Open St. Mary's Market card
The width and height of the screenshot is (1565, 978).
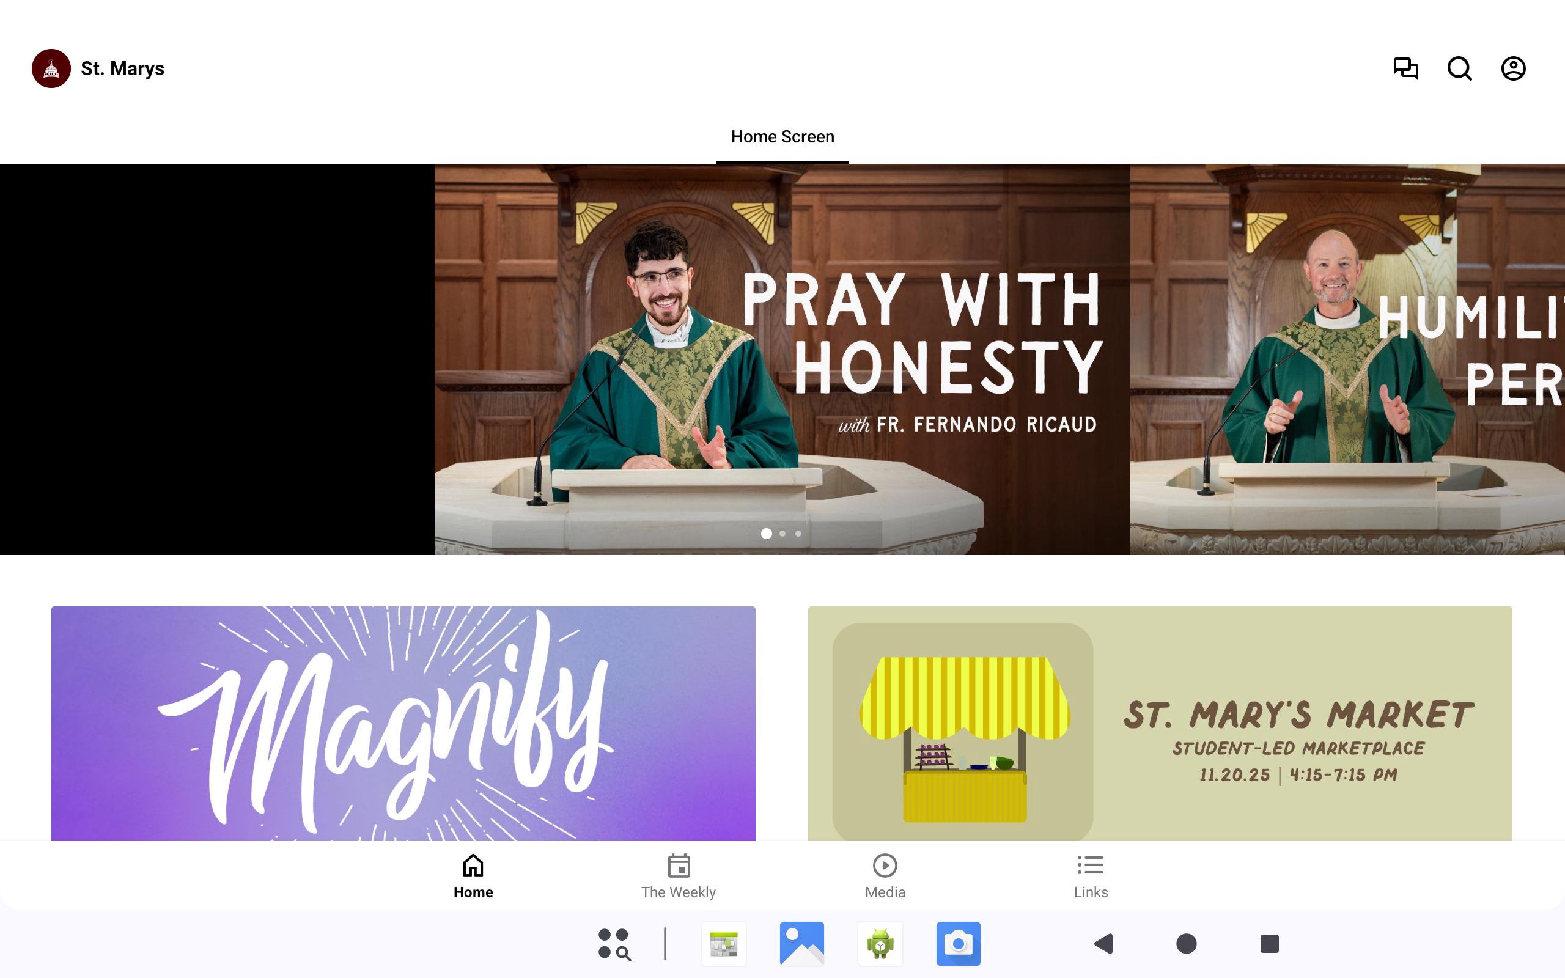(1160, 723)
